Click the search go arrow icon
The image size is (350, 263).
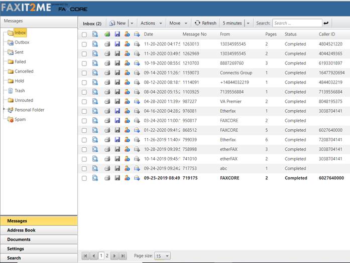[x=326, y=23]
